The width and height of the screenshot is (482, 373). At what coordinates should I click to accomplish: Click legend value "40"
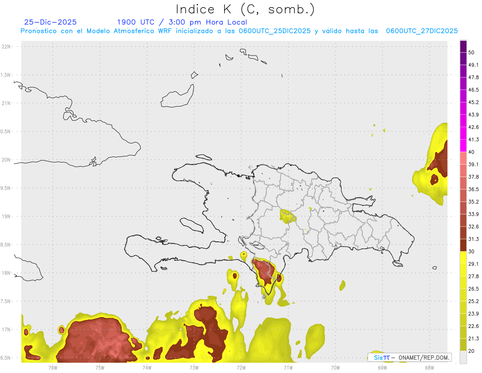[472, 152]
